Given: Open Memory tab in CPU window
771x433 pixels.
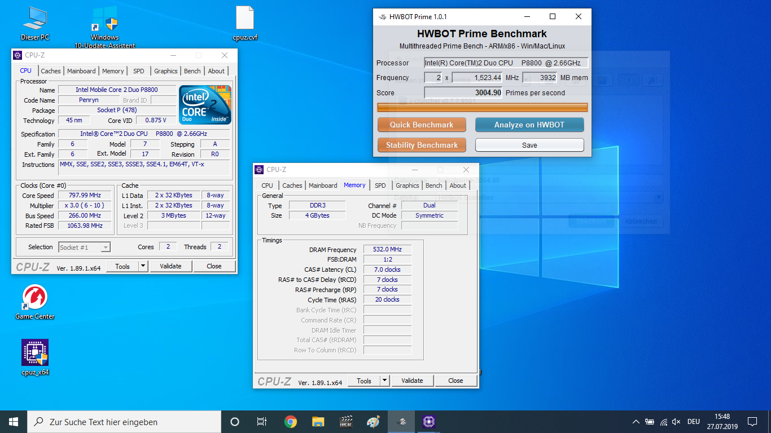Looking at the screenshot, I should pos(113,71).
